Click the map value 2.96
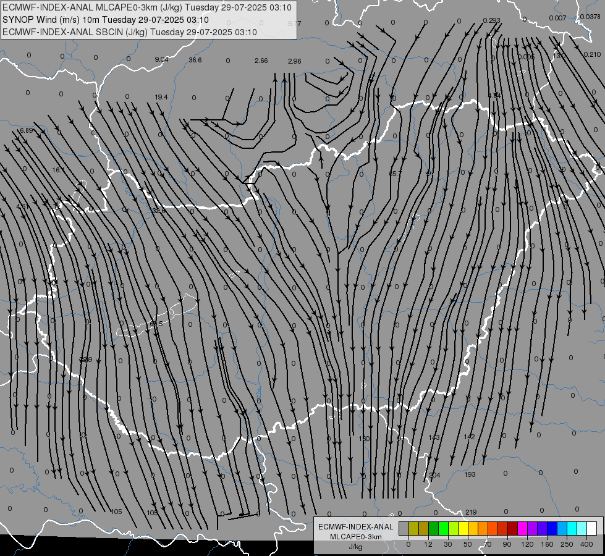Image resolution: width=605 pixels, height=556 pixels. pyautogui.click(x=294, y=61)
